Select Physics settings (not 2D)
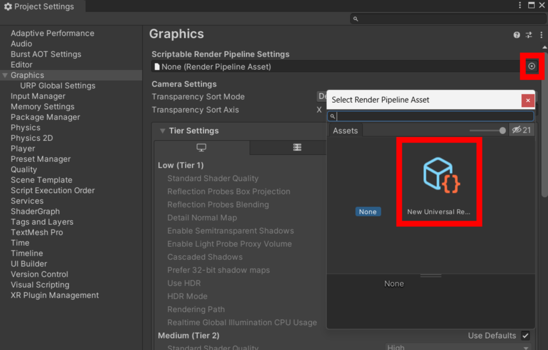 [x=26, y=128]
